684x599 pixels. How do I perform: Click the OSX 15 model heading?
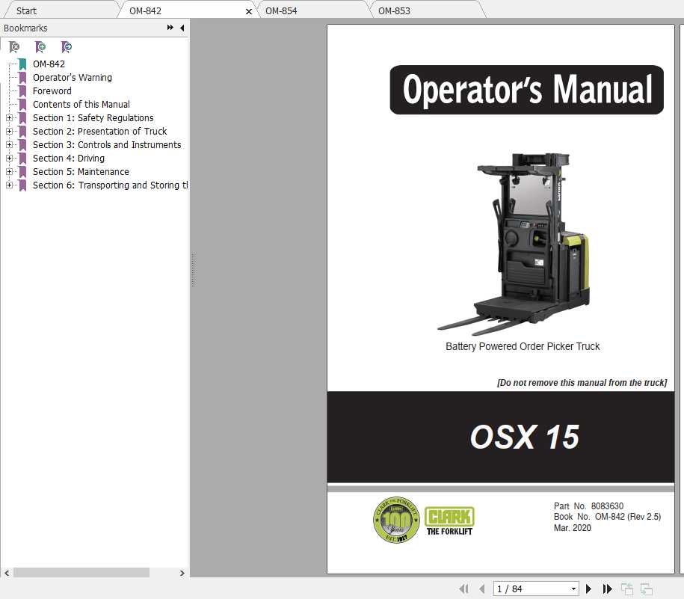pos(524,437)
